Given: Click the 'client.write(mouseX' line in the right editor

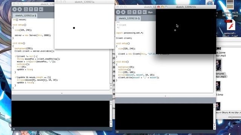Looking at the screenshot, I should [x=139, y=78].
